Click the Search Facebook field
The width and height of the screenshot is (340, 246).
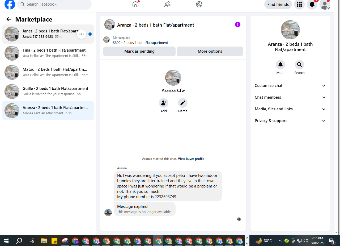54,4
